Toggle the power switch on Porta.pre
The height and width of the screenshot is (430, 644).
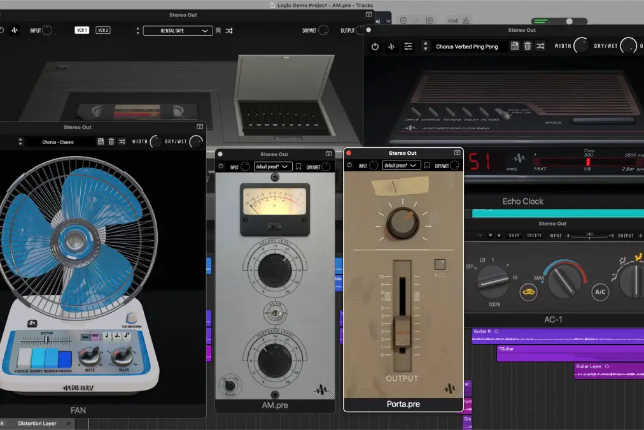pos(349,166)
